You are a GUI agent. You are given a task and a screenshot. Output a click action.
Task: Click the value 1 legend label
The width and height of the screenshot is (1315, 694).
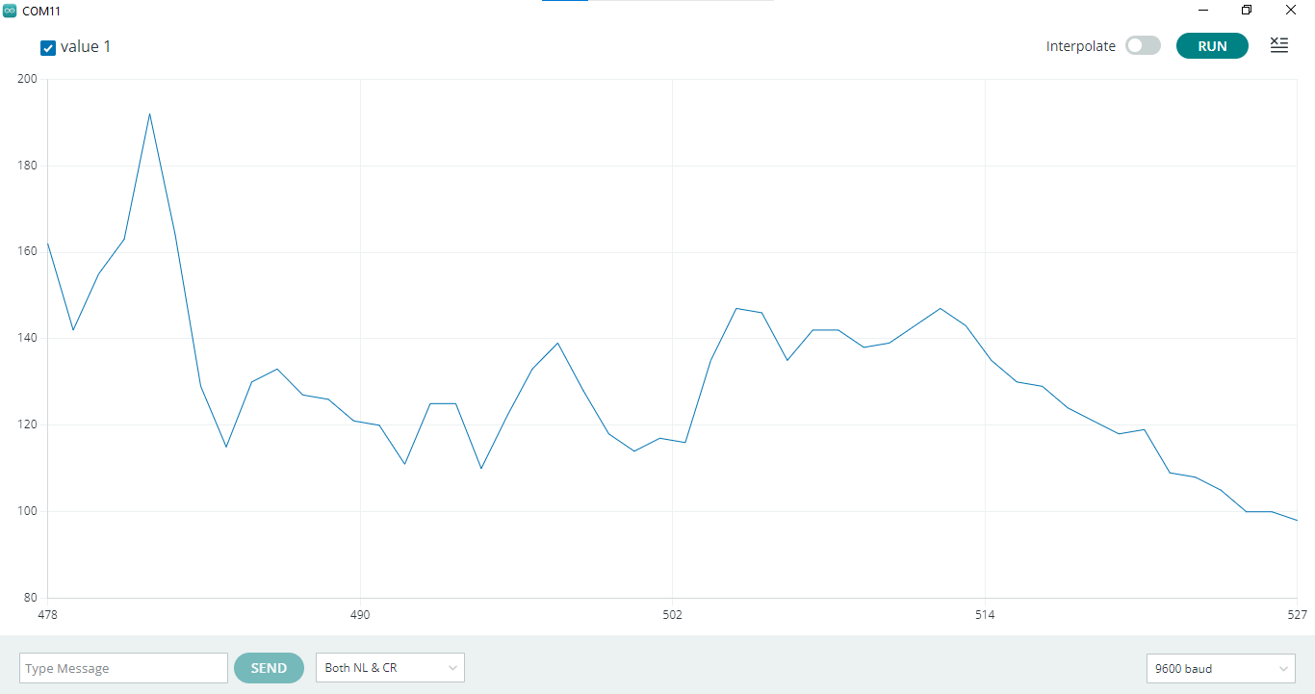86,47
